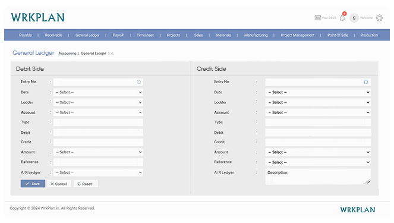Expand the Credit Side Date dropdown
Image resolution: width=394 pixels, height=223 pixels.
[x=318, y=92]
